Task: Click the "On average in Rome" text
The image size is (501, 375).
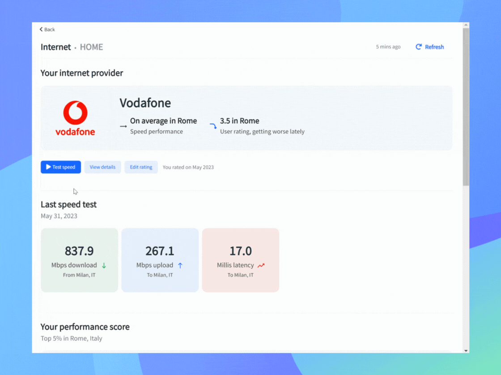Action: click(x=163, y=121)
